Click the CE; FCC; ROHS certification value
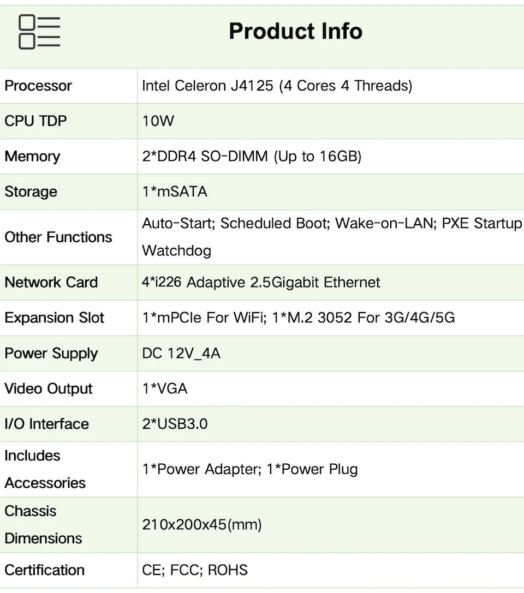Screen dimensions: 524x593 [195, 570]
